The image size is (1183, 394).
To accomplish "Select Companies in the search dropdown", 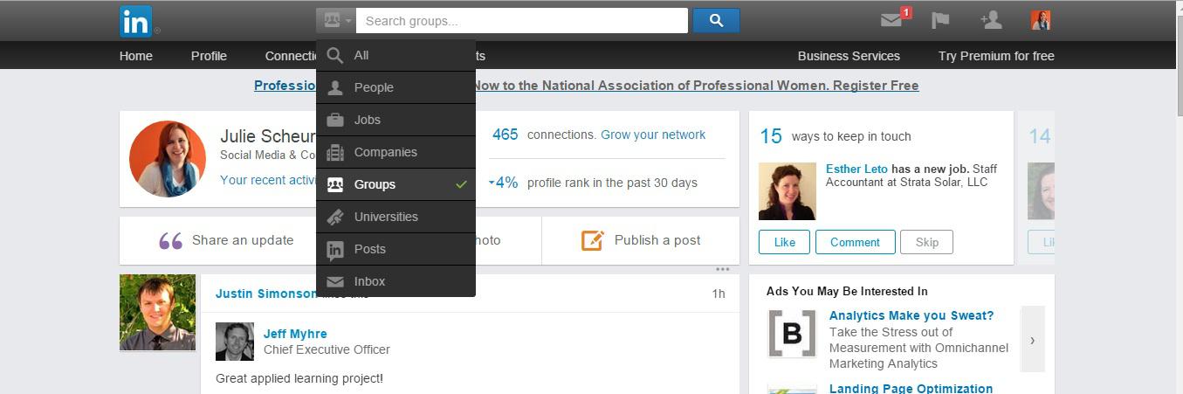I will click(x=396, y=152).
